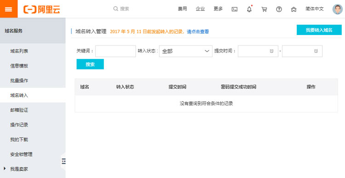The width and height of the screenshot is (345, 178).
Task: Click the search magnifier icon
Action: [x=116, y=9]
